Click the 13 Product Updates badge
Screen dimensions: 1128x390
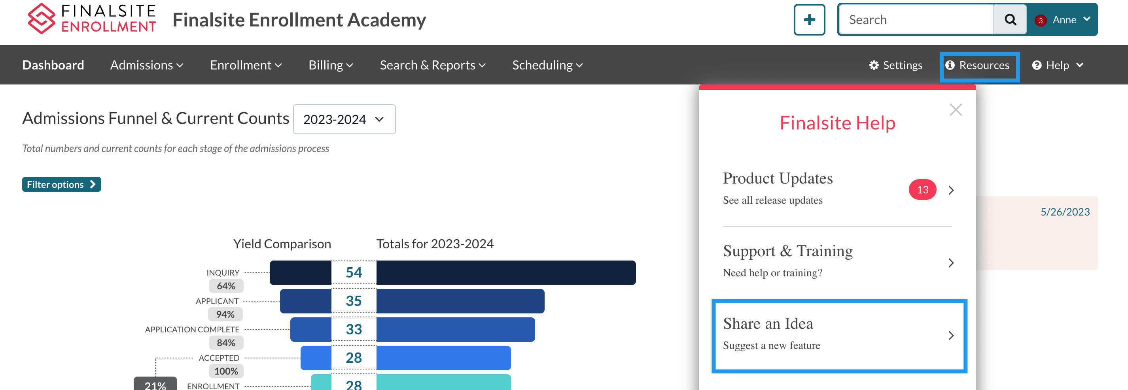922,190
